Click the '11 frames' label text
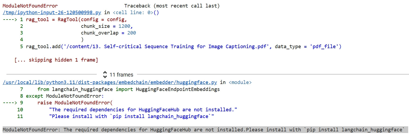 coord(121,74)
